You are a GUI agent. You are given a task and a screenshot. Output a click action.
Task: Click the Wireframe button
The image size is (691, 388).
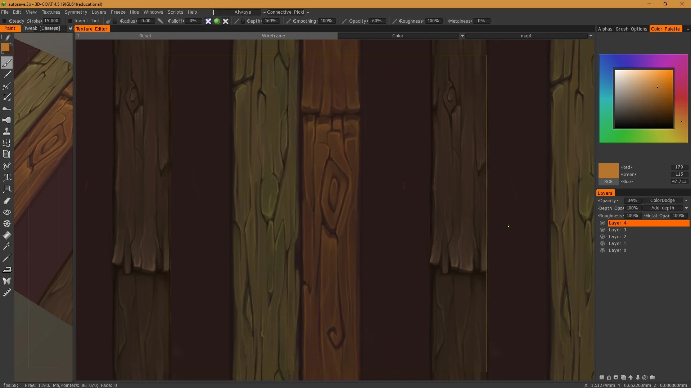click(x=274, y=36)
